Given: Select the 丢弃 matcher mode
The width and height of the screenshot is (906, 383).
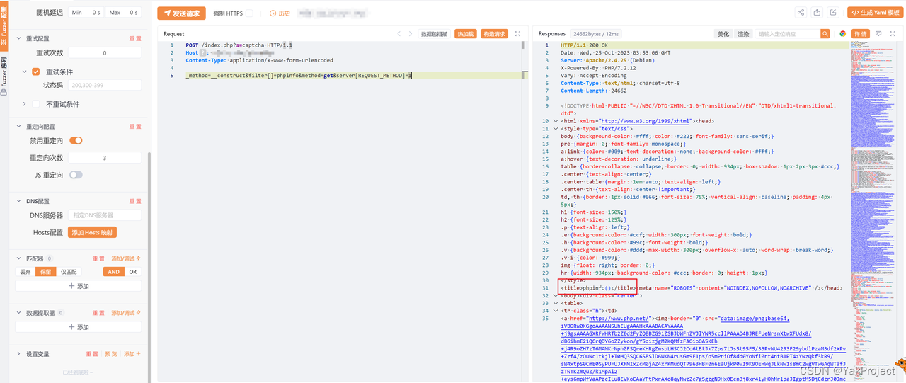Looking at the screenshot, I should (25, 272).
